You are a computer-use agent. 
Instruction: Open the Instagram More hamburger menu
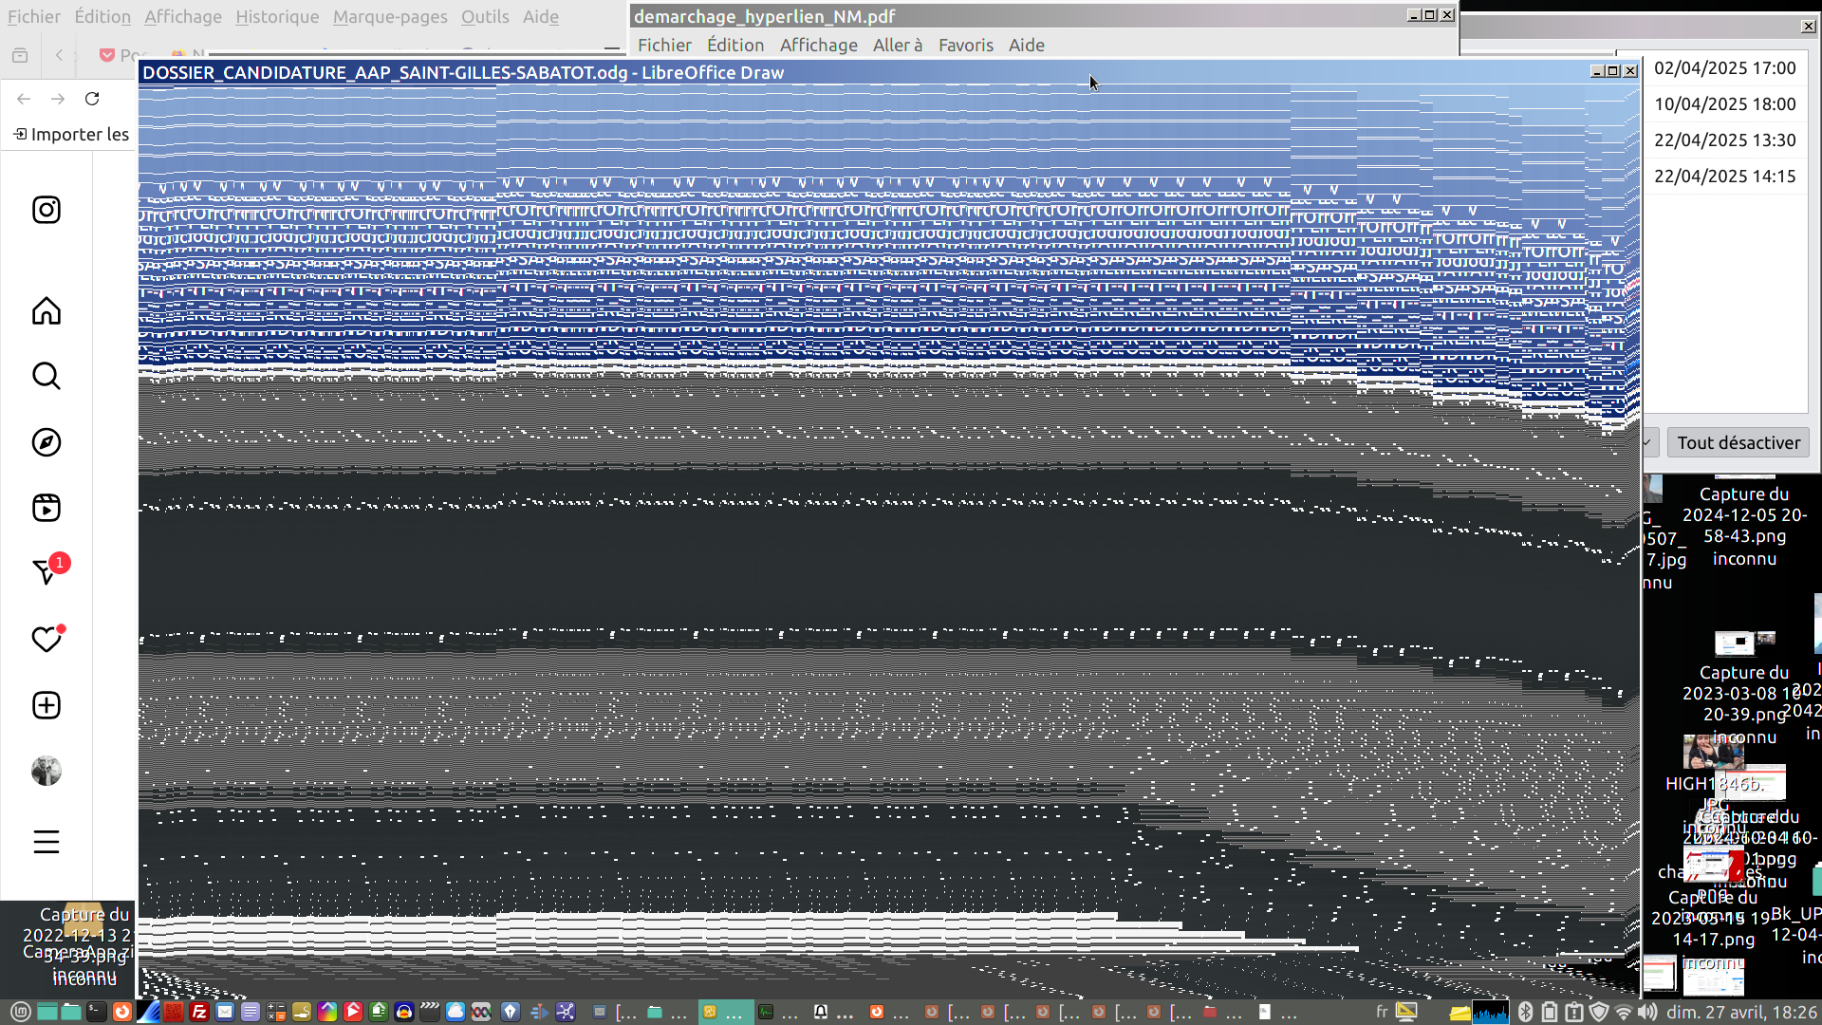click(x=46, y=842)
